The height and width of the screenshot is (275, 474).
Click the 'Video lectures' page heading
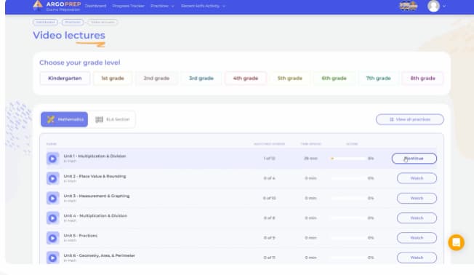(69, 36)
